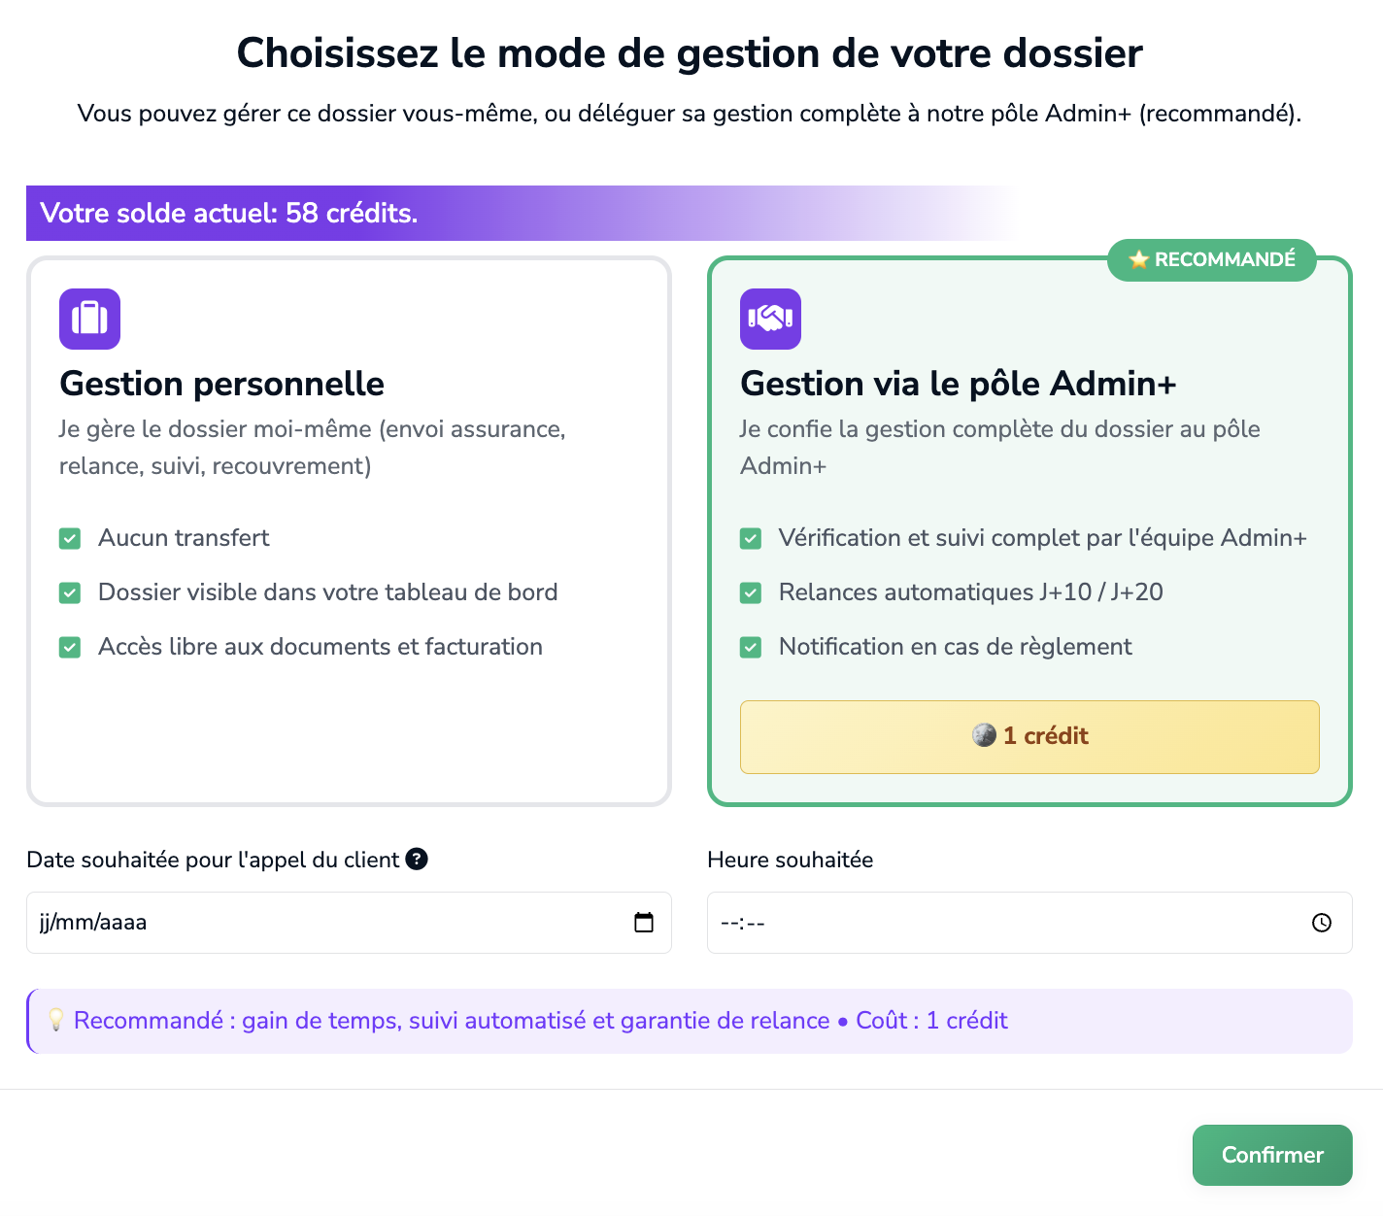Image resolution: width=1383 pixels, height=1216 pixels.
Task: Toggle the Relances automatiques J+10 / J+20 checkbox
Action: tap(751, 592)
